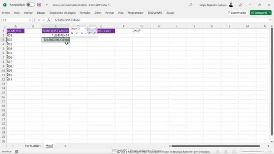
Task: Go to the Datos tab
Action: [x=98, y=13]
